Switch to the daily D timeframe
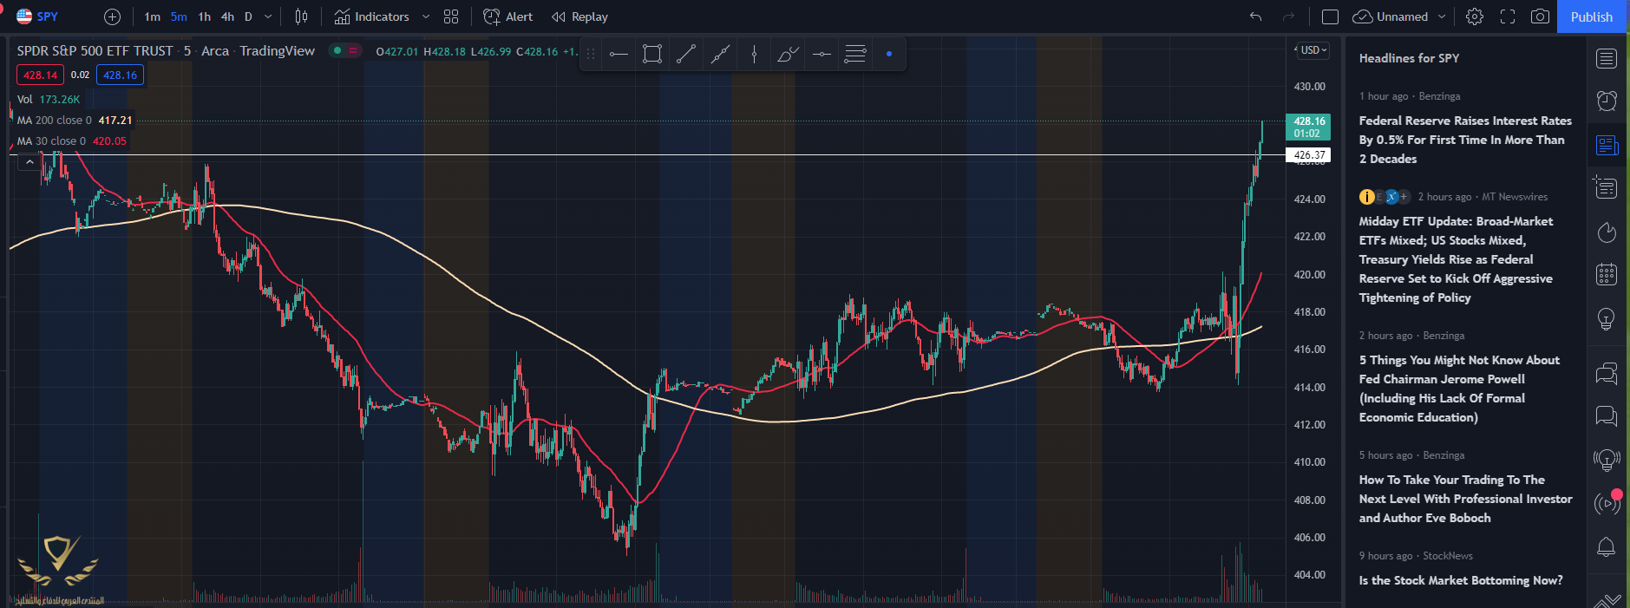Screen dimensions: 1630x608 (x=248, y=16)
